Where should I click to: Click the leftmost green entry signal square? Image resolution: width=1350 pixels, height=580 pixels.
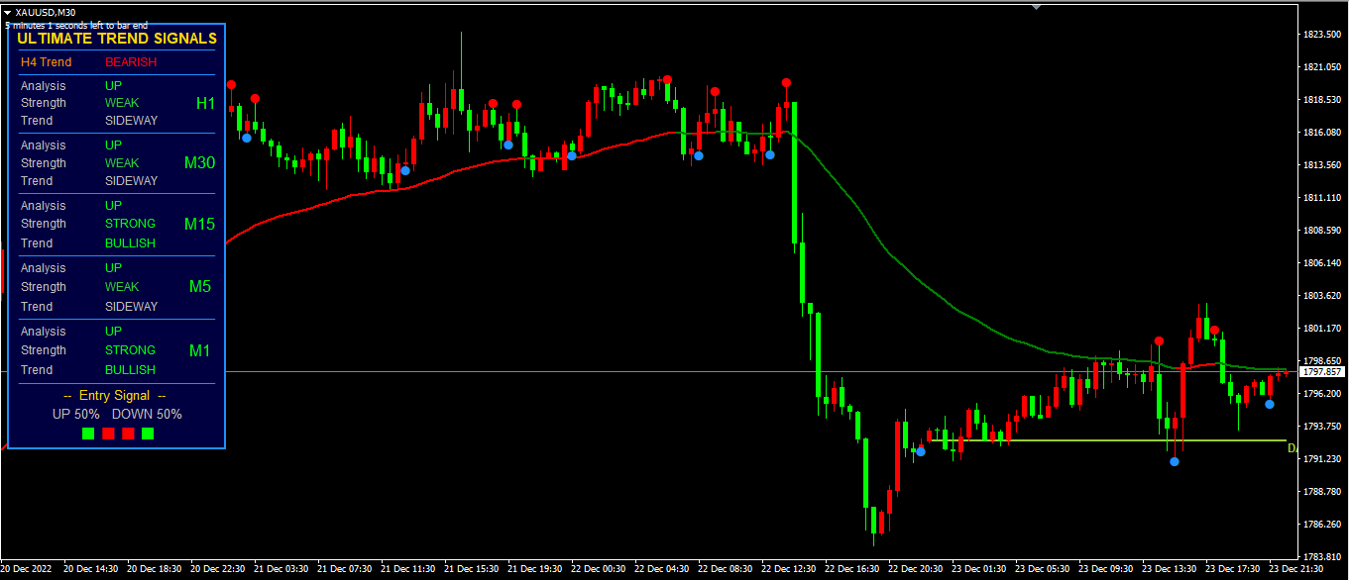click(88, 434)
